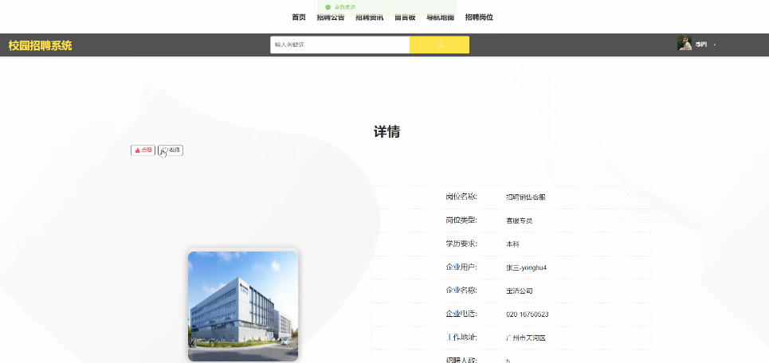769x363 pixels.
Task: Select the username text 李丙
Action: click(x=701, y=45)
